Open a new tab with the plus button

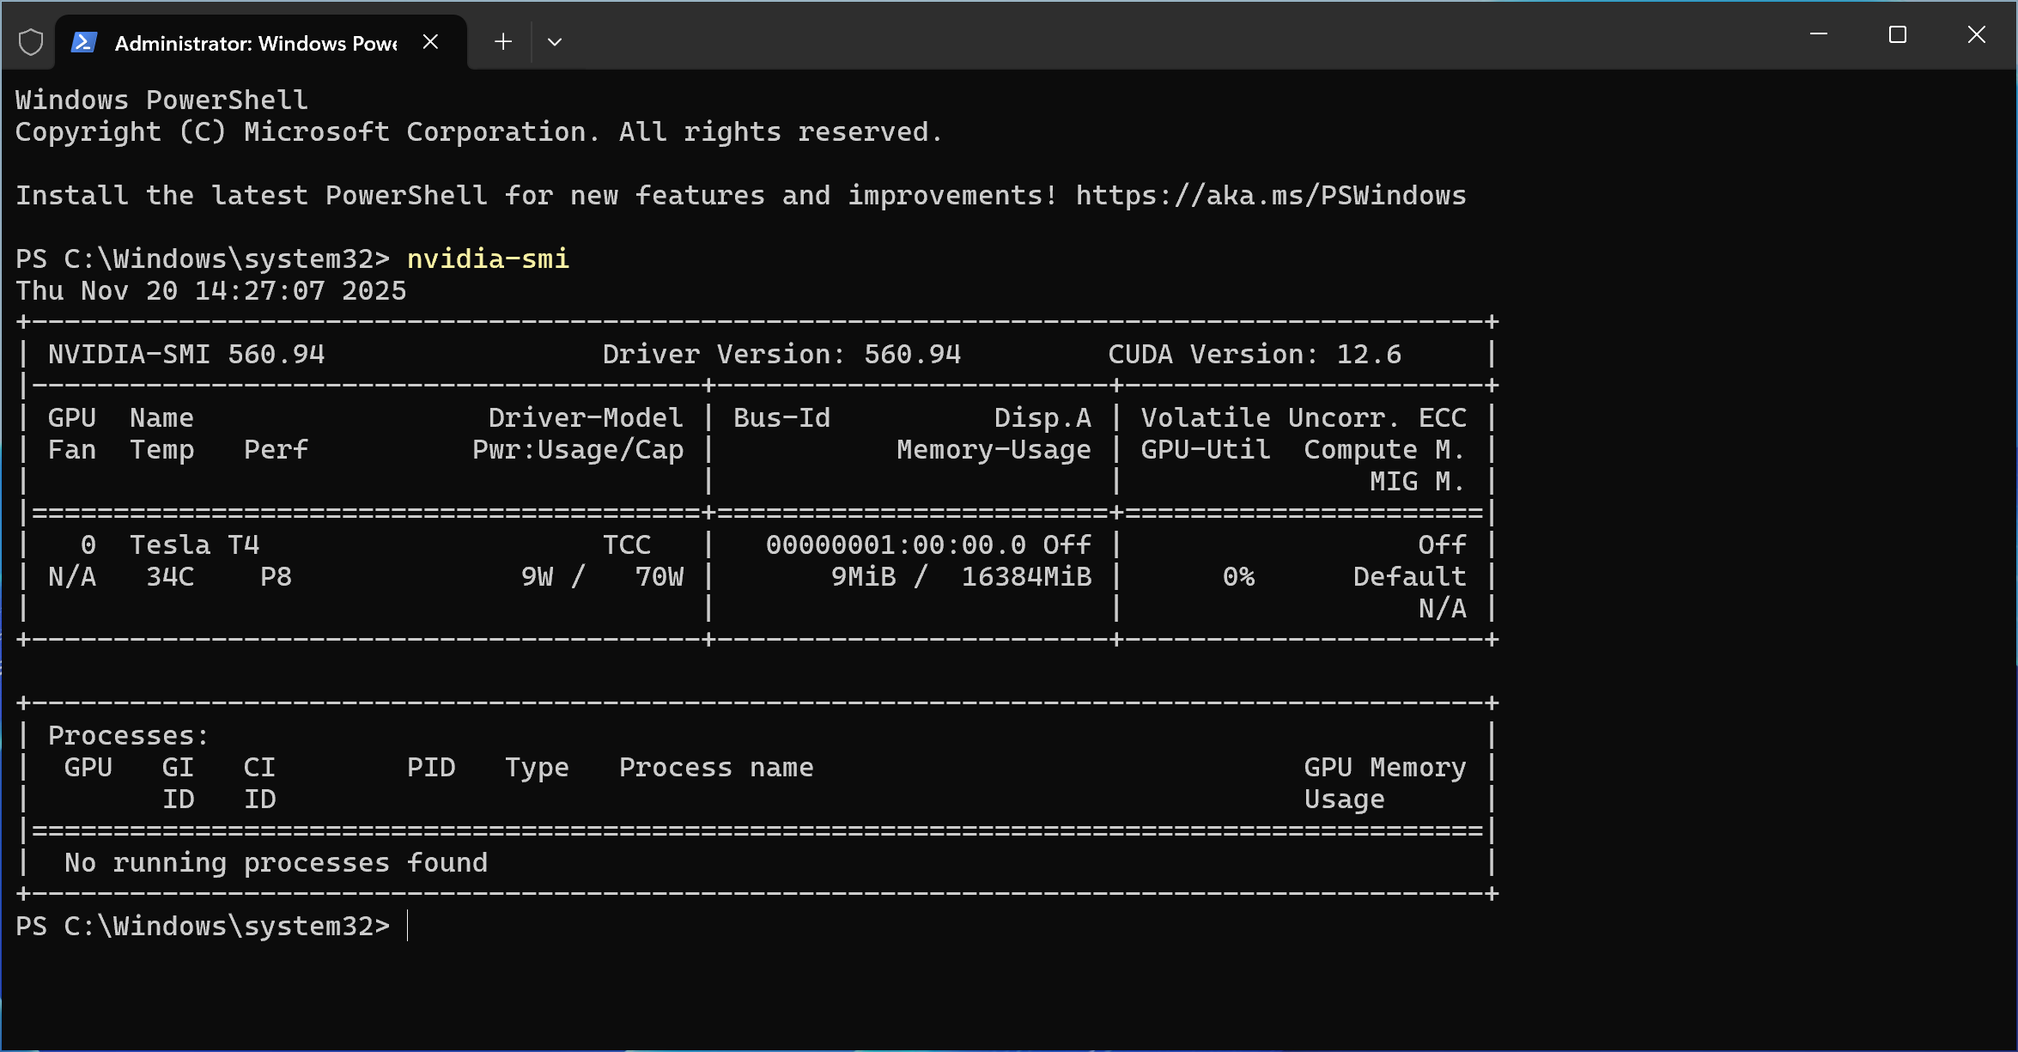tap(503, 42)
